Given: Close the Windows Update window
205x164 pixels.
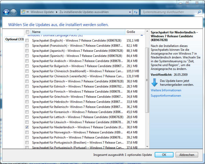Looking at the screenshot, I should pos(197,3).
